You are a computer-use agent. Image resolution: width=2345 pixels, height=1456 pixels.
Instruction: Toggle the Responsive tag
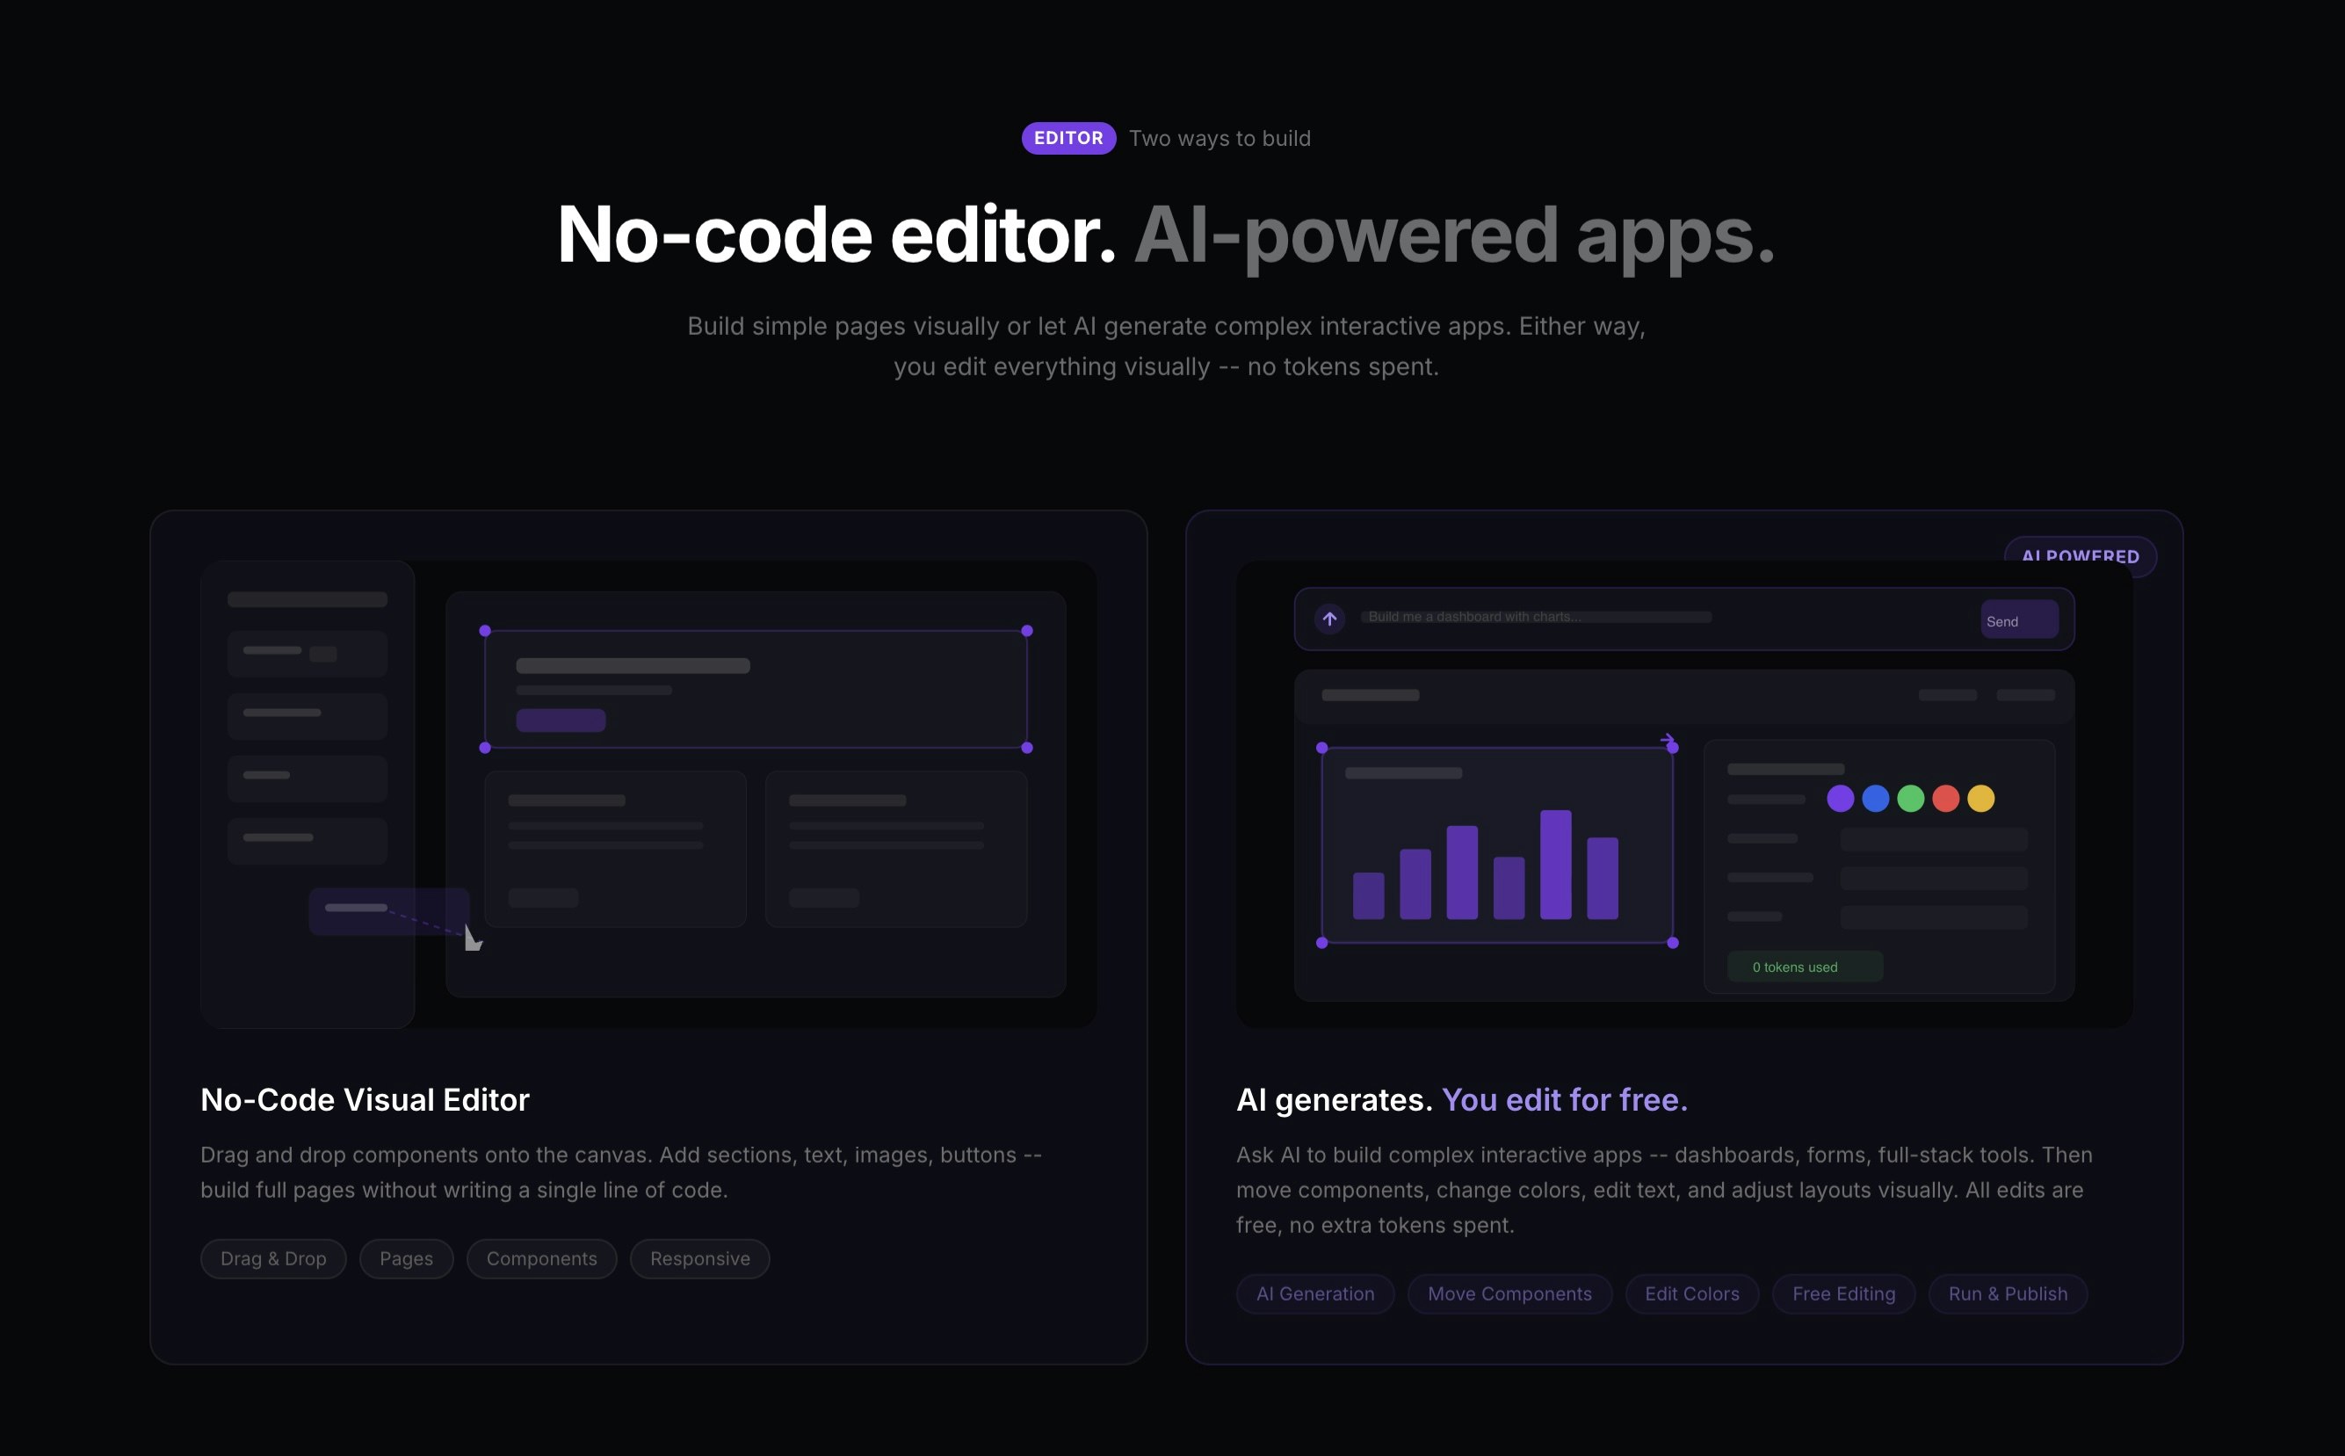(698, 1258)
